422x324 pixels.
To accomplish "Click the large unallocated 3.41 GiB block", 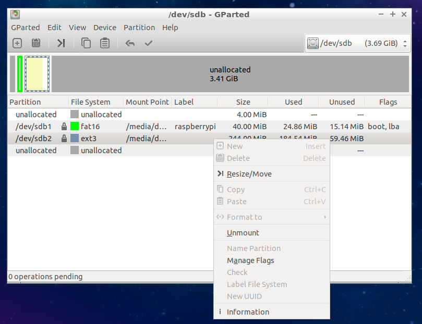I will [230, 74].
